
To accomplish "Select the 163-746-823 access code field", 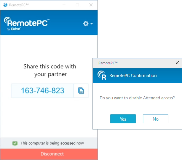I will pos(42,91).
